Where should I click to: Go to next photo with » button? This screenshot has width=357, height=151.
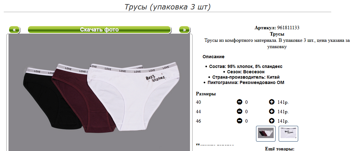click(184, 30)
